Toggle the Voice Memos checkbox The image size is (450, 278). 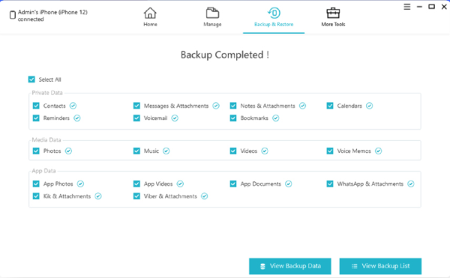click(330, 151)
